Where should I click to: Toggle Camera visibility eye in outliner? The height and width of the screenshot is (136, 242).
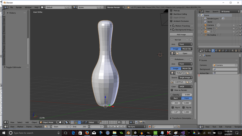click(234, 25)
